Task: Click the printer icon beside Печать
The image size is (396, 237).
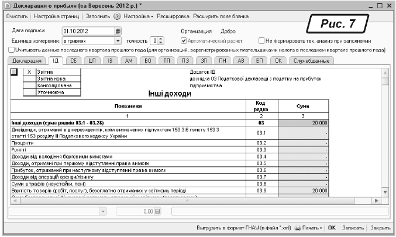Action: 297,226
